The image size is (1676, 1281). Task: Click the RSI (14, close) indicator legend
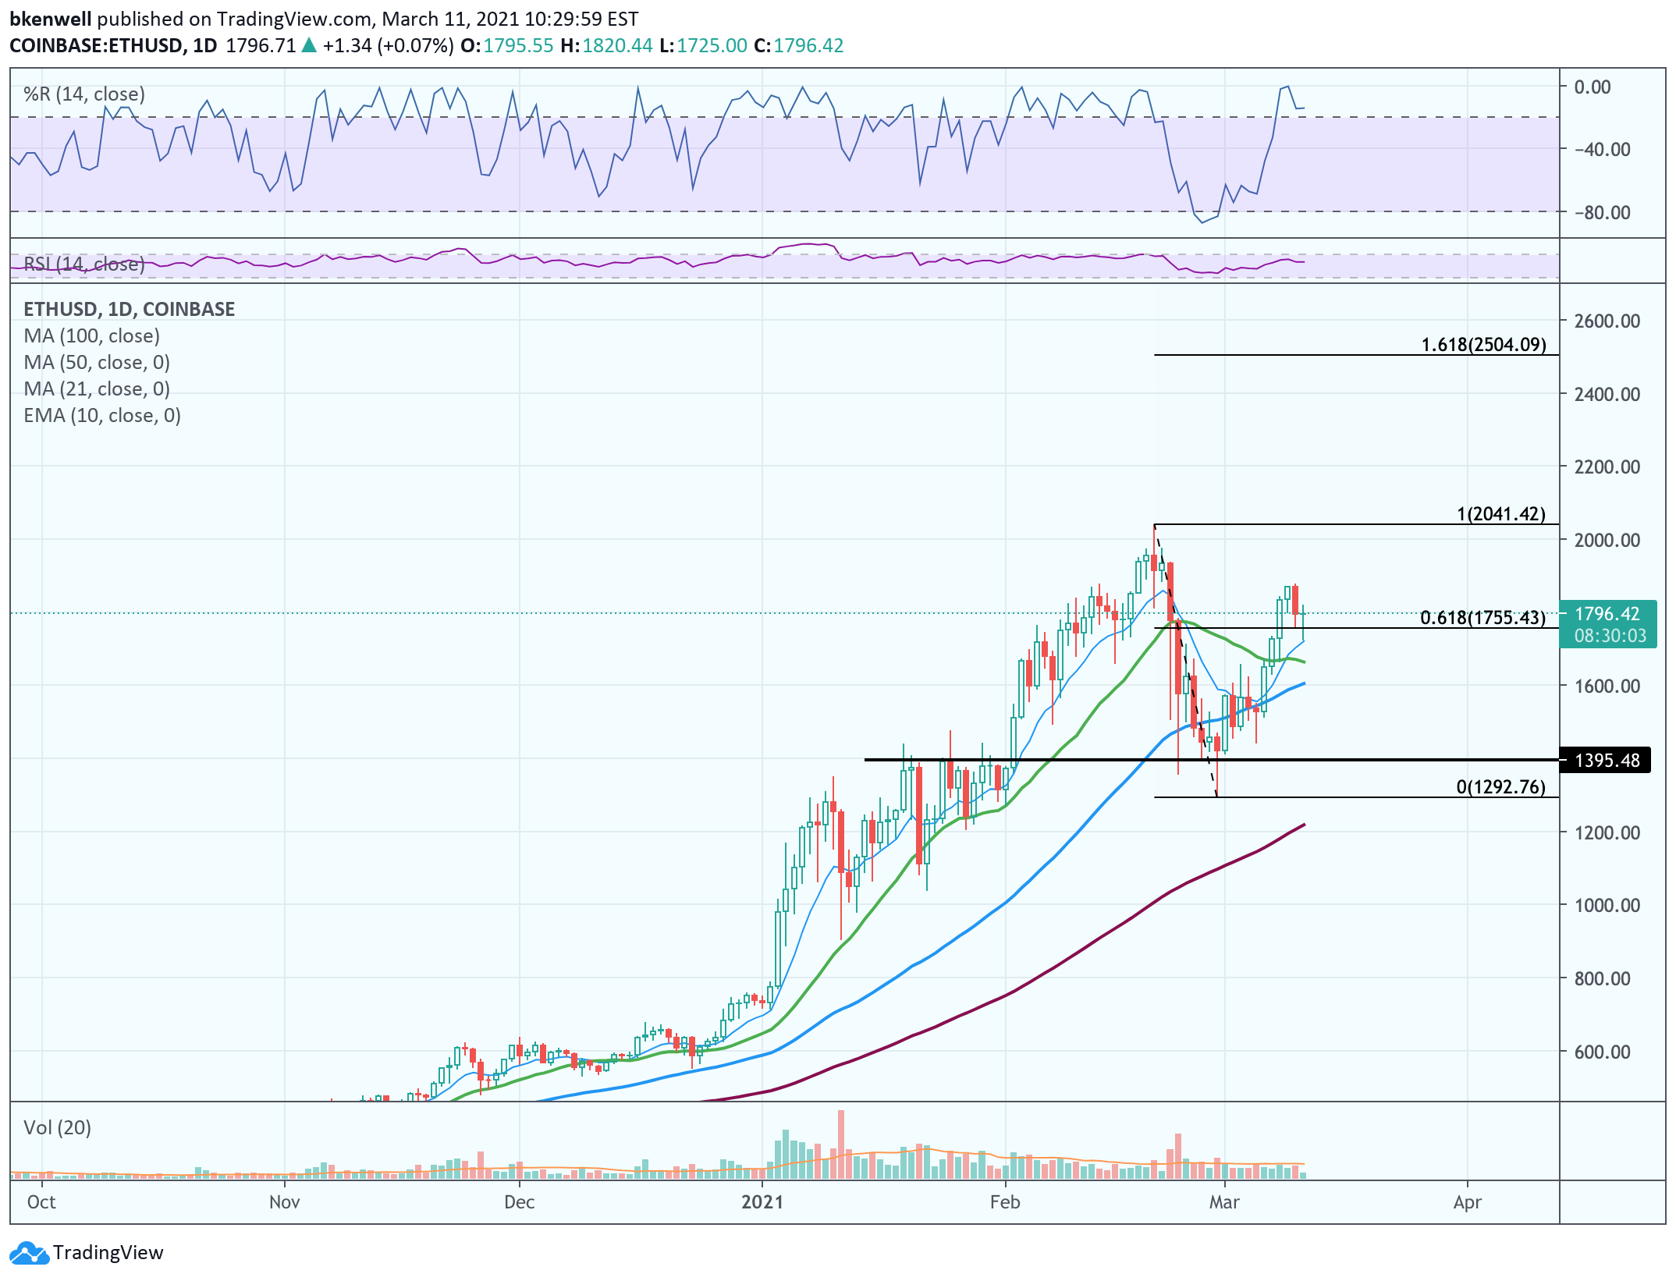(84, 264)
